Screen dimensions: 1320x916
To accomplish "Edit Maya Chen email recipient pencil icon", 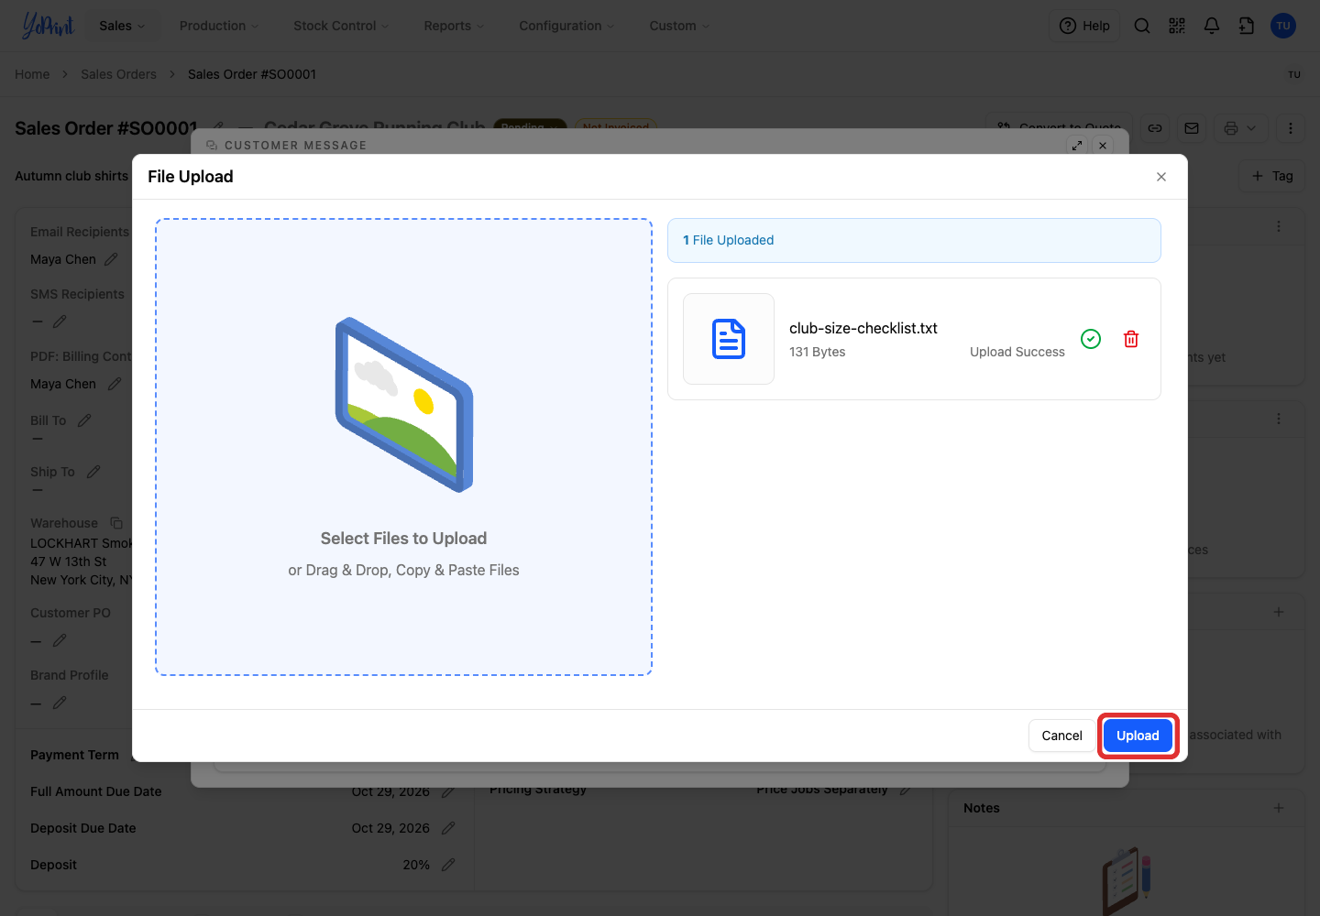I will [111, 259].
